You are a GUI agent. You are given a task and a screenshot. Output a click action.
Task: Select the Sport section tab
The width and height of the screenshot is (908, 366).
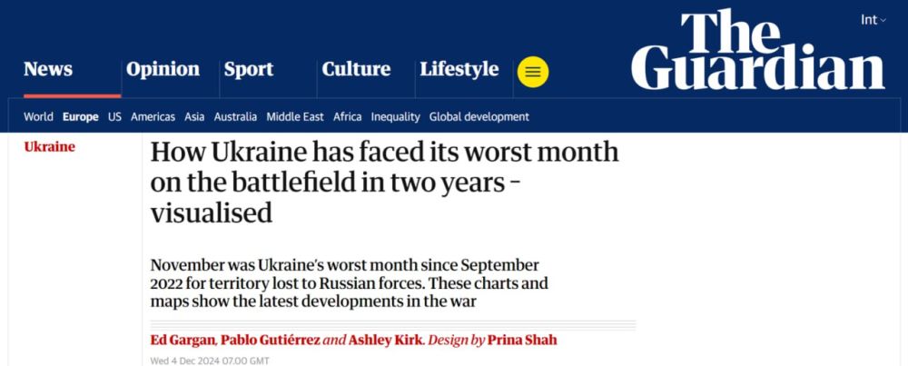pos(249,69)
